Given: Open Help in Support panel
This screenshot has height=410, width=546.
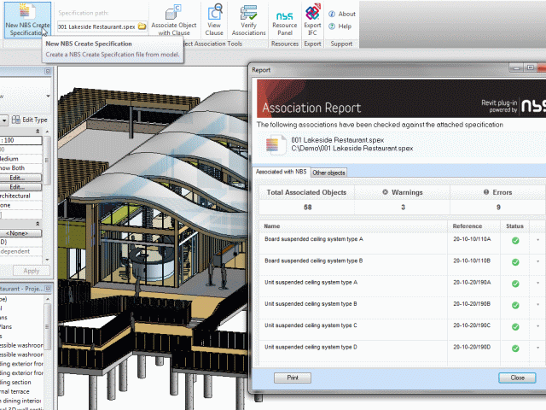Looking at the screenshot, I should tap(340, 26).
